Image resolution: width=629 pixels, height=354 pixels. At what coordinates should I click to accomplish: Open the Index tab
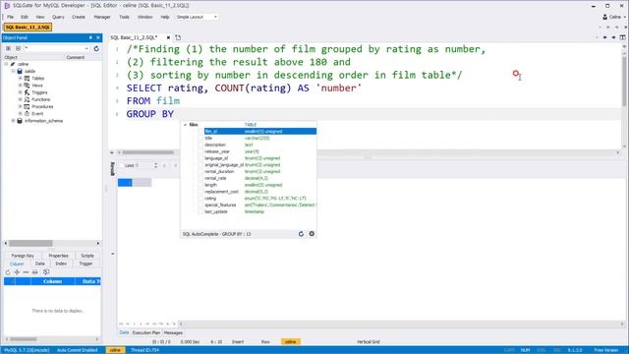61,264
